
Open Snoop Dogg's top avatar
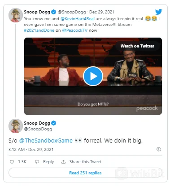coord(16,15)
